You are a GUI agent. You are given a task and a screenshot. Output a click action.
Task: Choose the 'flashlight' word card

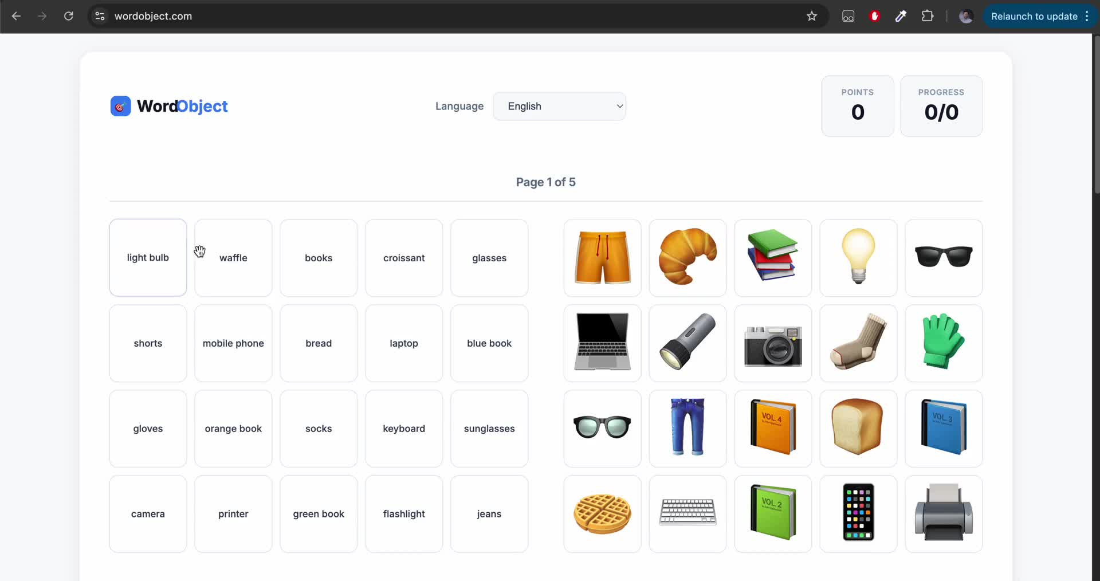click(404, 514)
